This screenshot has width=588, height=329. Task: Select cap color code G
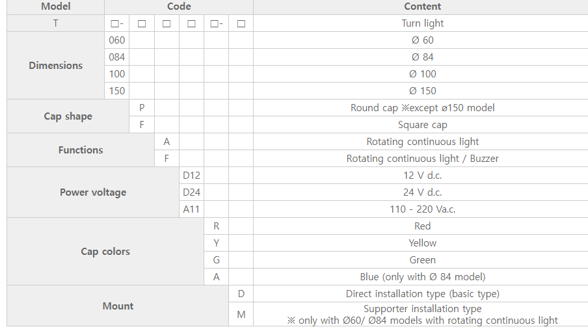(x=217, y=259)
